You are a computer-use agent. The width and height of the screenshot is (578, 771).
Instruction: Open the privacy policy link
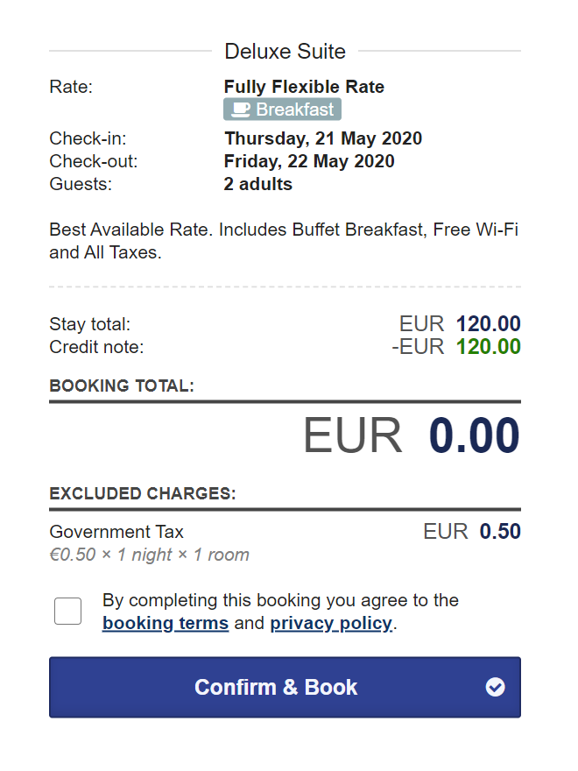331,623
